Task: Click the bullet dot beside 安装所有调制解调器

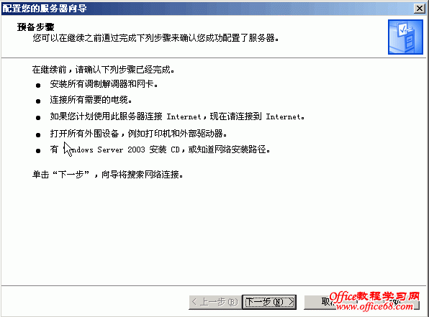Action: click(38, 86)
